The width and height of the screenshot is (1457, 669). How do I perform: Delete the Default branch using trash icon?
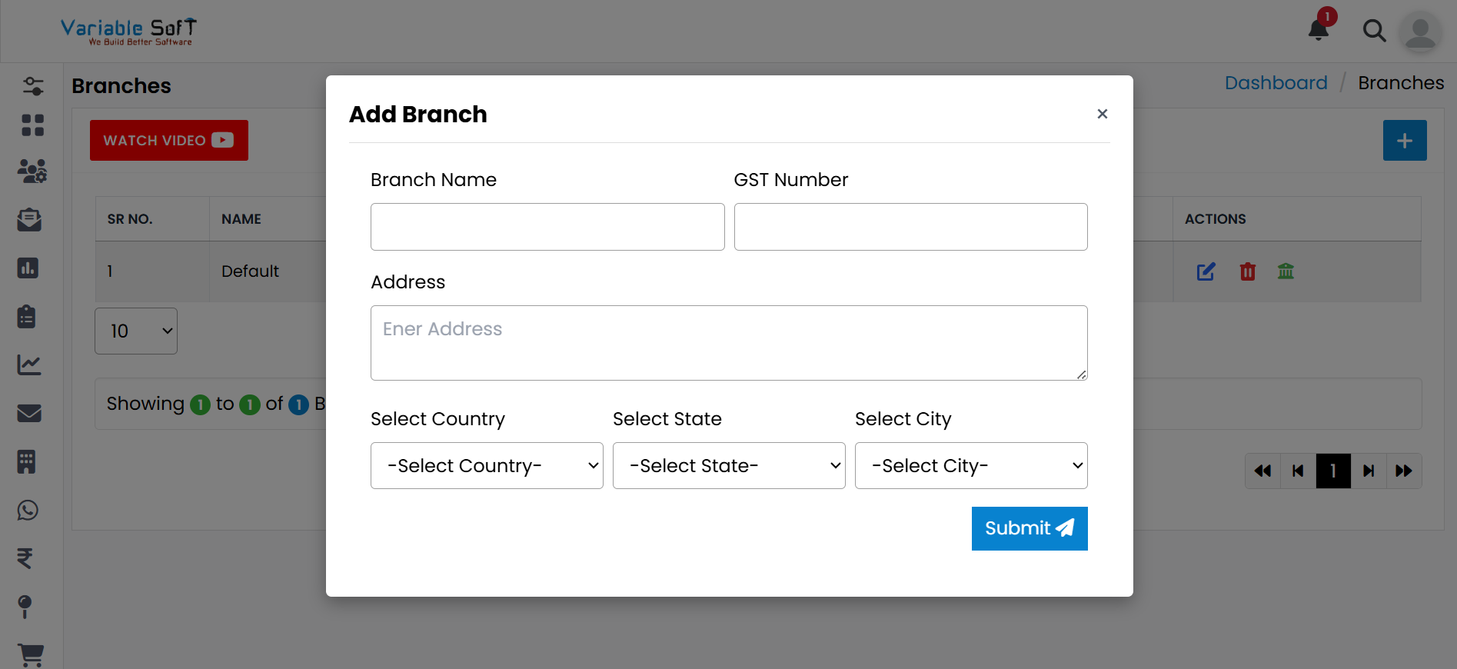coord(1247,271)
